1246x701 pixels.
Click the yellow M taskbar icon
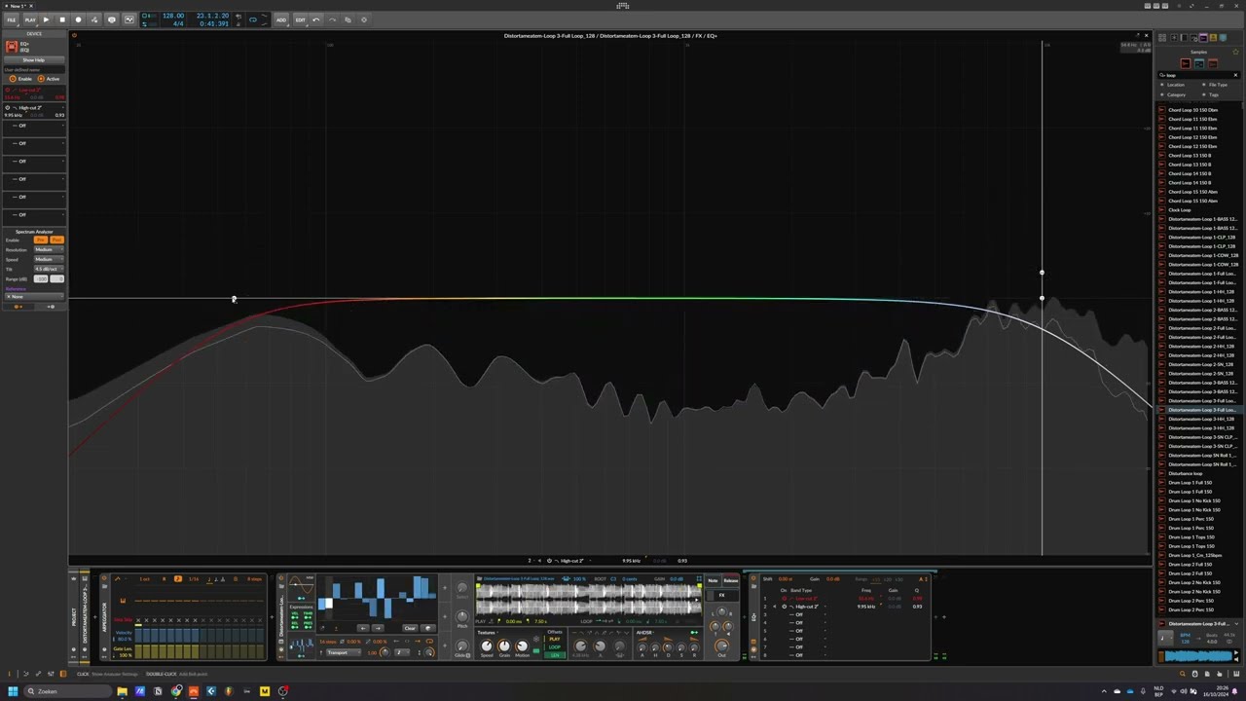click(x=264, y=691)
